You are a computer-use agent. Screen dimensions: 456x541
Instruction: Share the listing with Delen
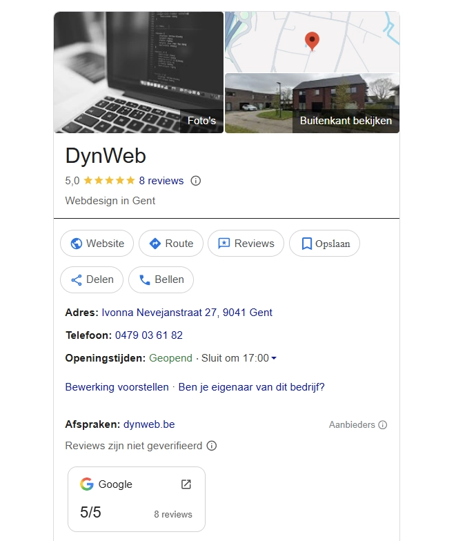[92, 279]
